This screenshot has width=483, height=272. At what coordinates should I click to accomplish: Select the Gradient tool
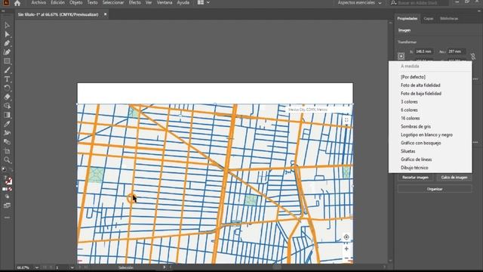click(7, 115)
